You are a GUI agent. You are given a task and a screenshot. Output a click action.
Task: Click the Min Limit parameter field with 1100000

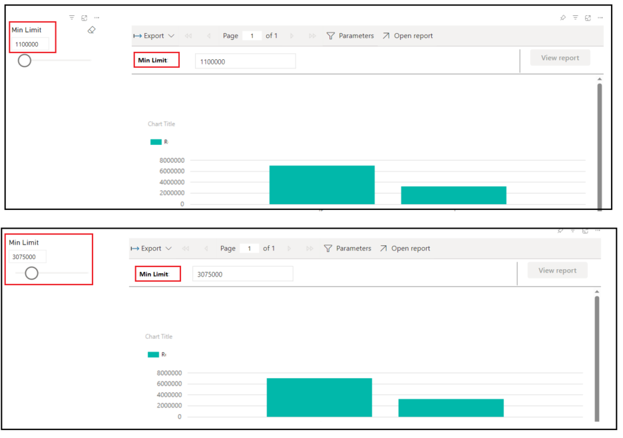click(x=245, y=62)
